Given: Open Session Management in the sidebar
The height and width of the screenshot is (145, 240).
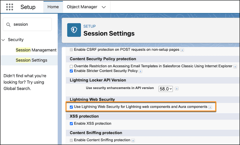Looking at the screenshot, I should tap(36, 50).
